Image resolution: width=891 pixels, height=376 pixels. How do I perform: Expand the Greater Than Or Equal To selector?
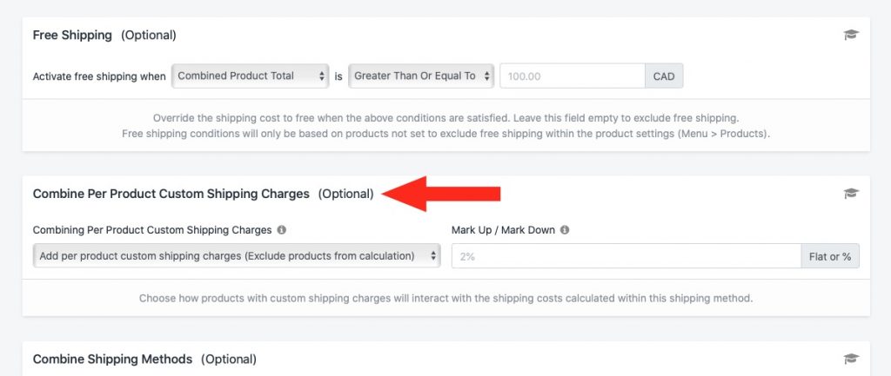421,76
